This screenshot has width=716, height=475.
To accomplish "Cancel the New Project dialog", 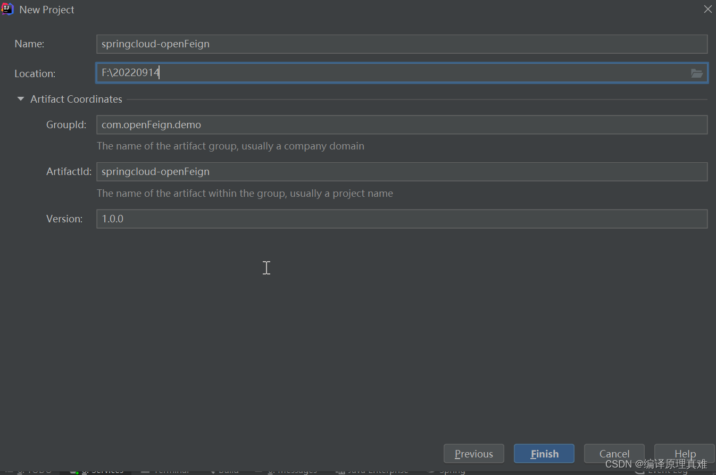I will tap(614, 454).
